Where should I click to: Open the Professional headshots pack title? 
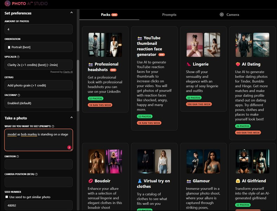(x=103, y=67)
